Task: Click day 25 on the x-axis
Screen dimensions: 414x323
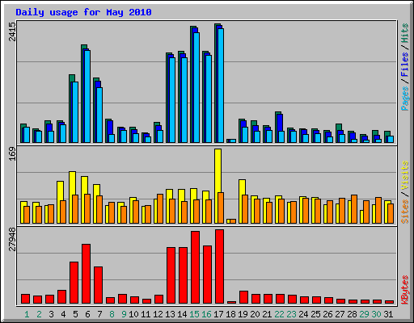Action: pos(315,314)
